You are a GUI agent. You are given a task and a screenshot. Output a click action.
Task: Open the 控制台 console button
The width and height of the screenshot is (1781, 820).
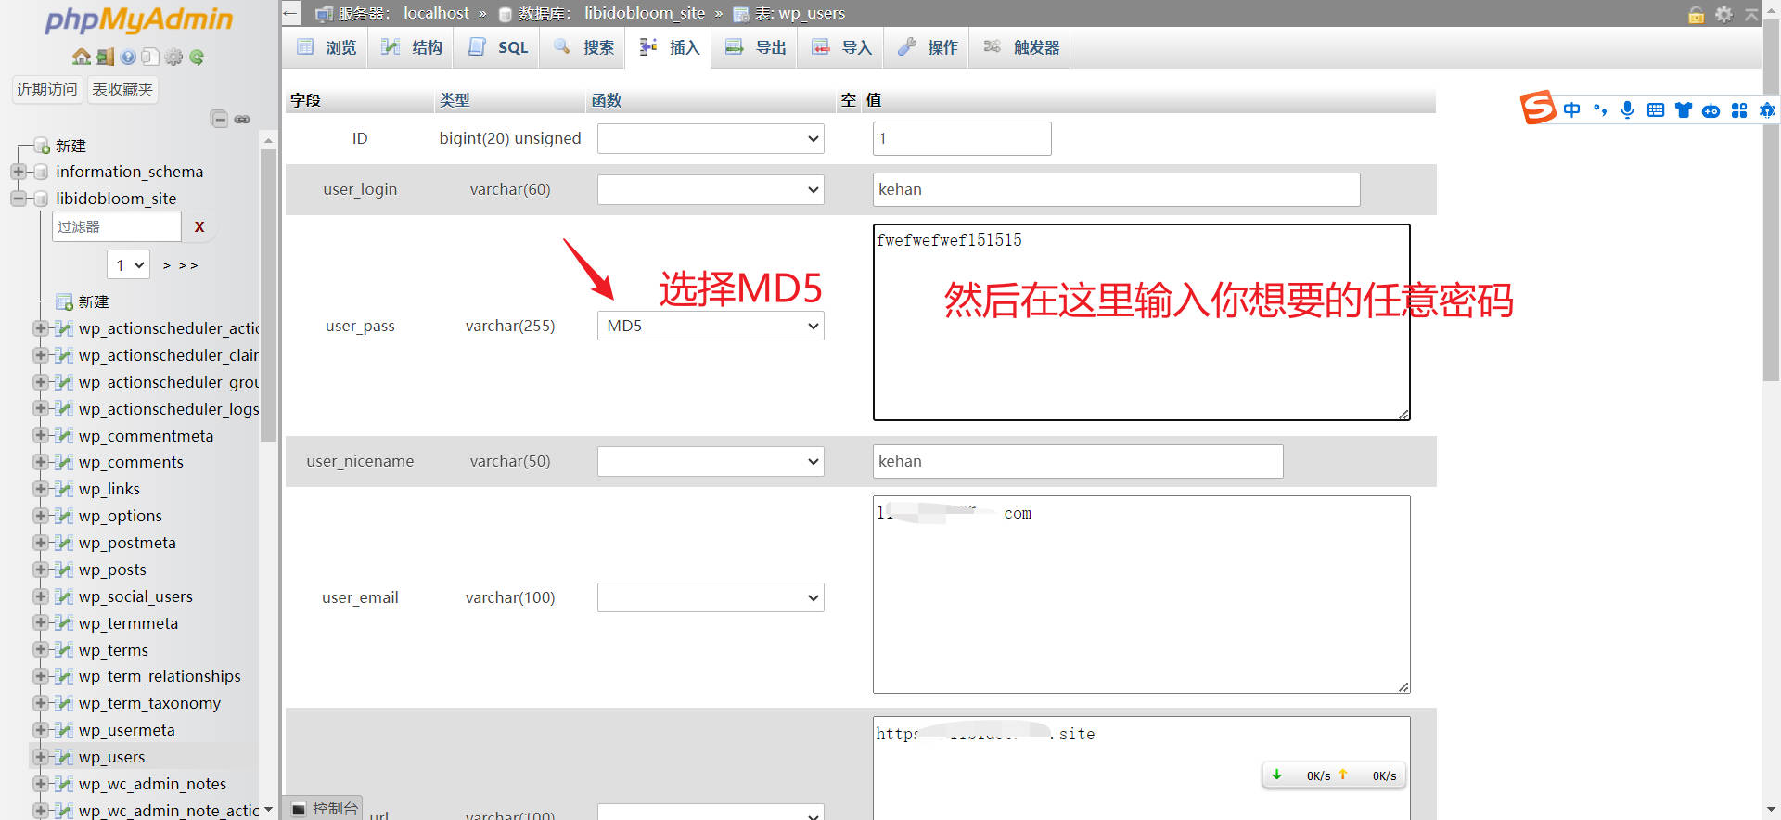(325, 808)
